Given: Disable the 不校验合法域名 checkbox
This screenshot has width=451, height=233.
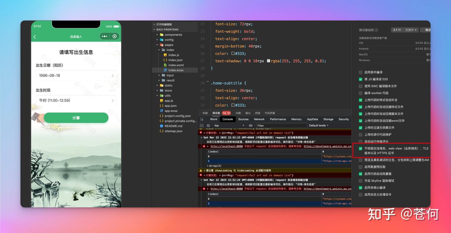Looking at the screenshot, I should (360, 148).
